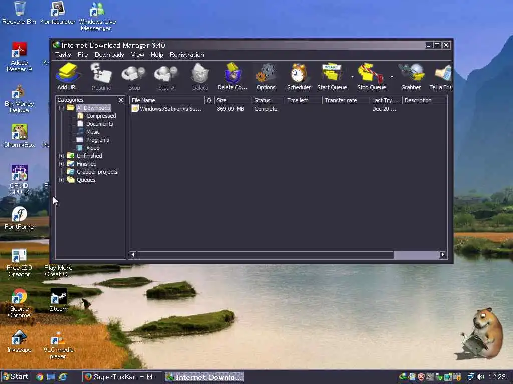Open the ChomikBox desktop icon
Screen dimensions: 513x384
(19, 136)
